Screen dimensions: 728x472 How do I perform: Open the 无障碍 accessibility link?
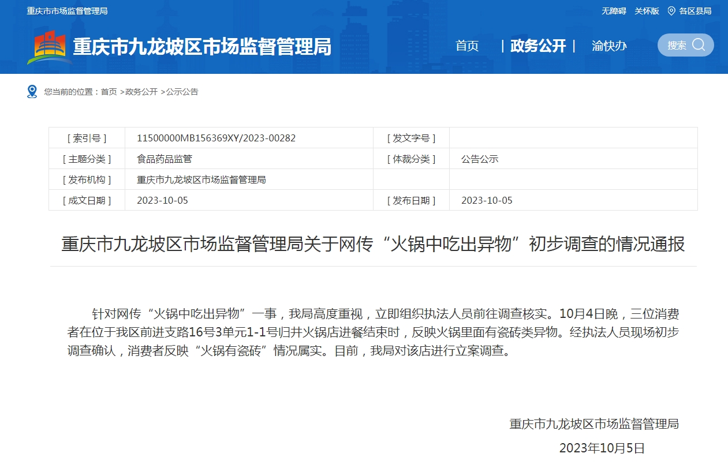[614, 11]
